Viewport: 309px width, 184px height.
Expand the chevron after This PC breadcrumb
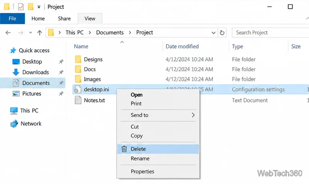(90, 32)
